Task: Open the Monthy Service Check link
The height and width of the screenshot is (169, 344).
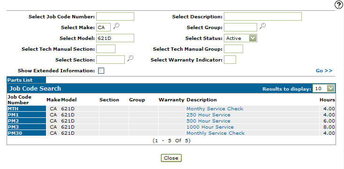Action: click(215, 108)
